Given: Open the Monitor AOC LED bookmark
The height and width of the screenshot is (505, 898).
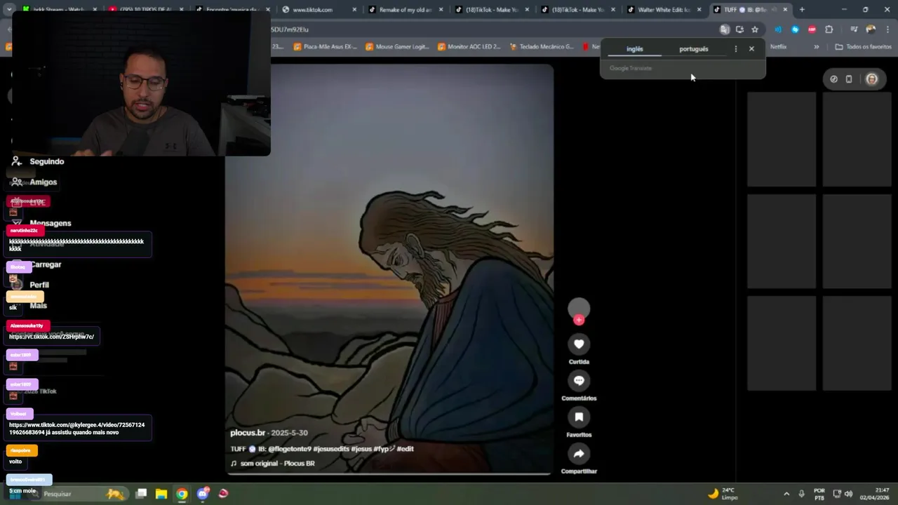Looking at the screenshot, I should [x=469, y=47].
